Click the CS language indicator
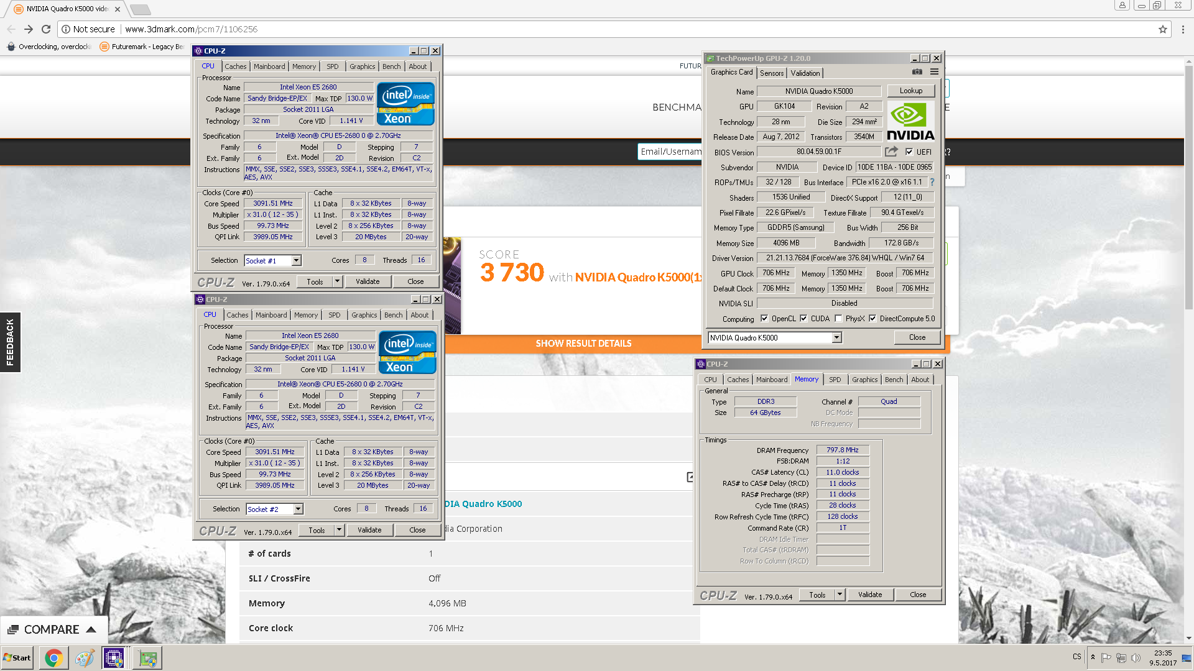Viewport: 1194px width, 671px height. (1076, 657)
